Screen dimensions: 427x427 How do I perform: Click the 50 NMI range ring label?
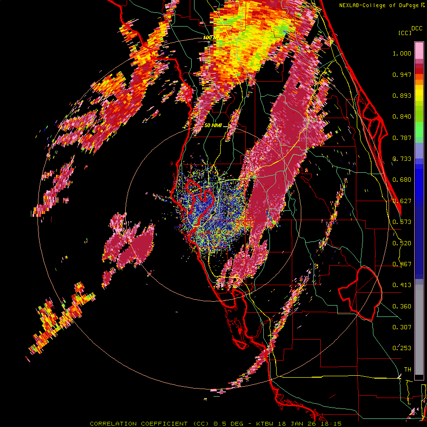tap(213, 126)
